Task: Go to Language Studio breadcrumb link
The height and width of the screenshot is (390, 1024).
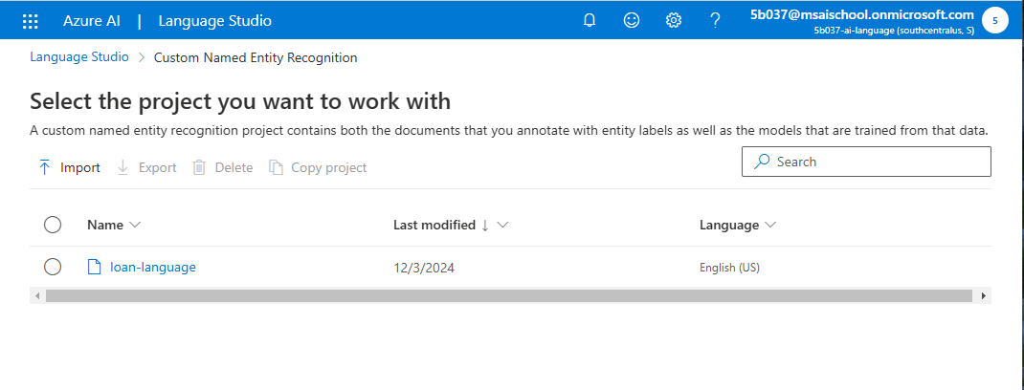Action: (x=79, y=56)
